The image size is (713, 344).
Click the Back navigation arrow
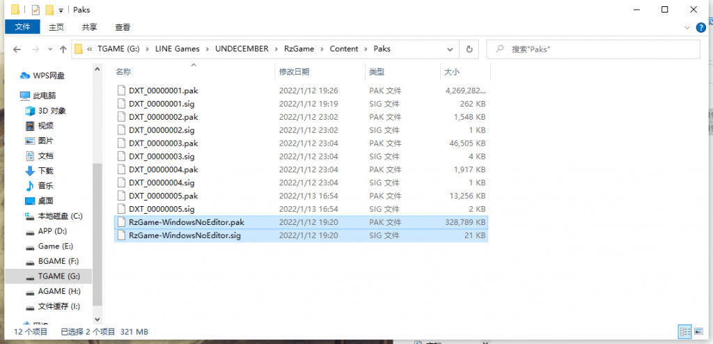click(17, 49)
